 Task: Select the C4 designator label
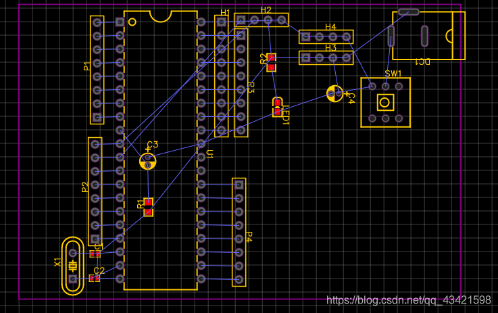tap(351, 98)
